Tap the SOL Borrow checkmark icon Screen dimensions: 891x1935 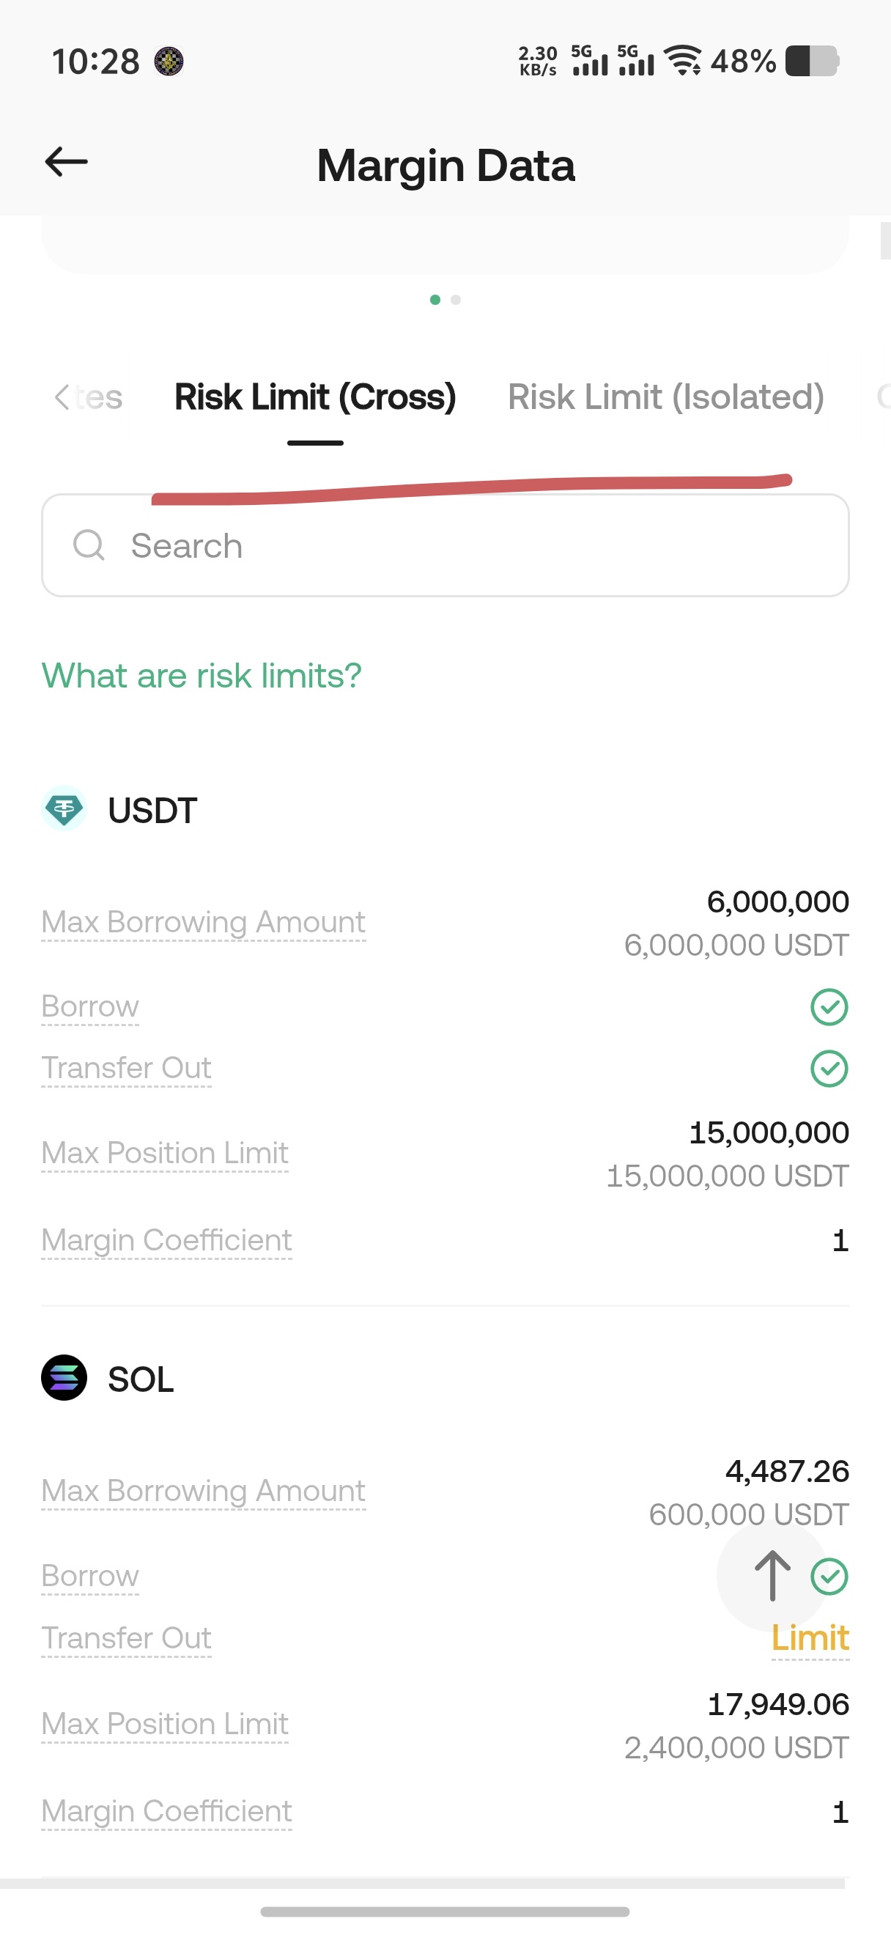click(829, 1576)
